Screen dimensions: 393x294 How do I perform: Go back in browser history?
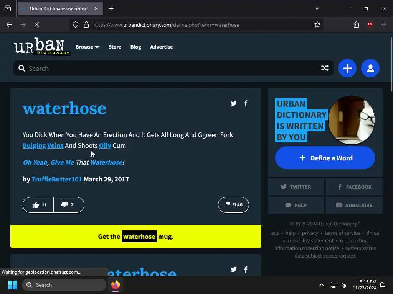(9, 24)
